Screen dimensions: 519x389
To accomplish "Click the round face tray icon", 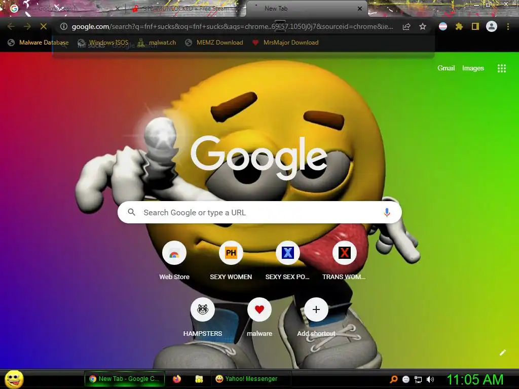I will pos(406,379).
